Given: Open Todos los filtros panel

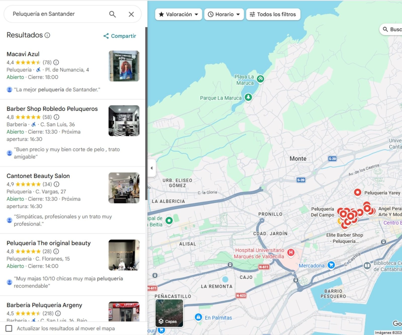Looking at the screenshot, I should coord(273,14).
